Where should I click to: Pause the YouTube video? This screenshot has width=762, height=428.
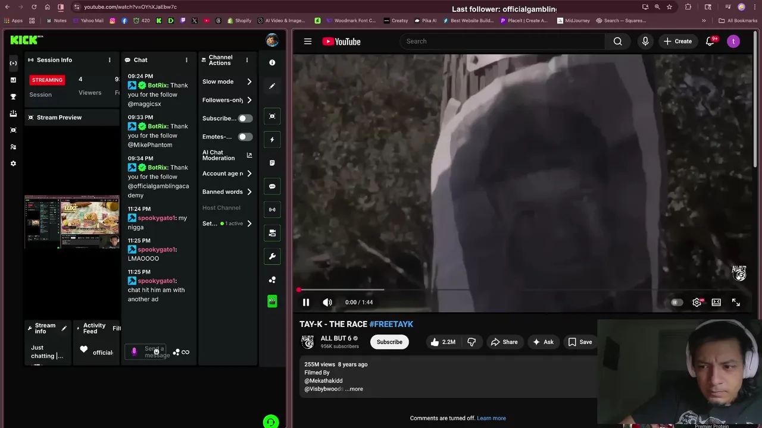pos(306,302)
